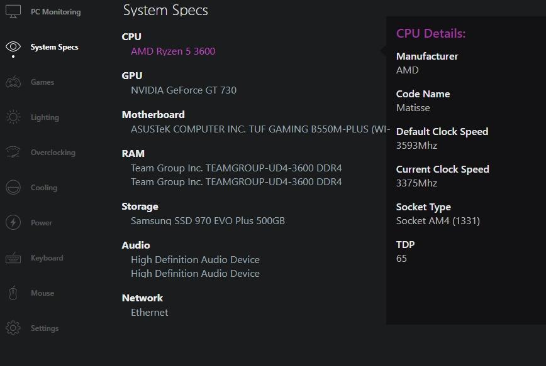This screenshot has width=546, height=366.
Task: Select the Ethernet network entry
Action: click(150, 313)
